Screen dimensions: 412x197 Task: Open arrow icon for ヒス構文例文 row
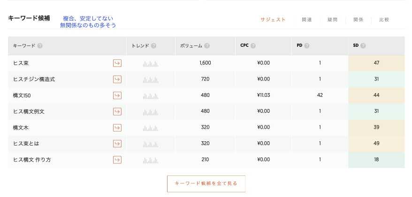(117, 111)
